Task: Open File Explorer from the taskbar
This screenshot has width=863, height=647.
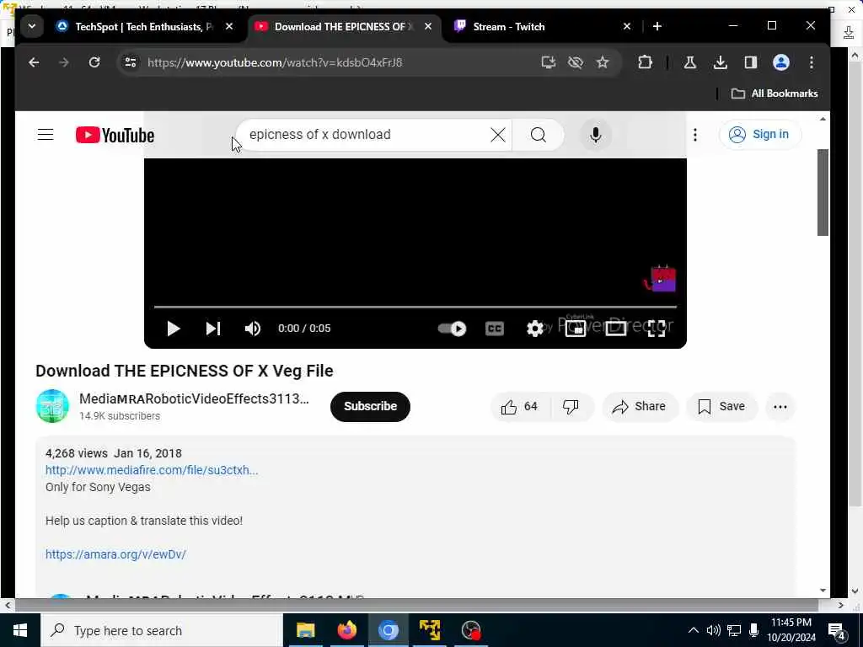Action: coord(305,630)
